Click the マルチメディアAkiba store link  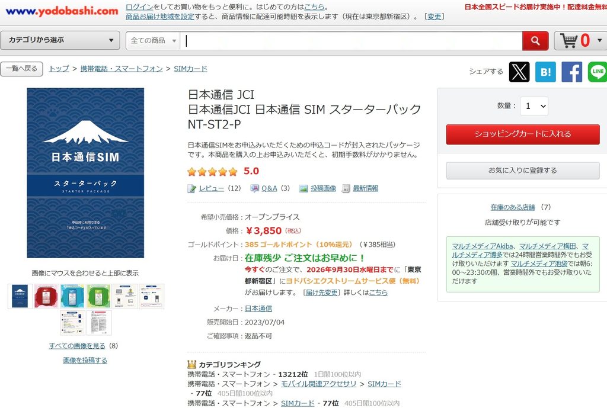point(483,246)
